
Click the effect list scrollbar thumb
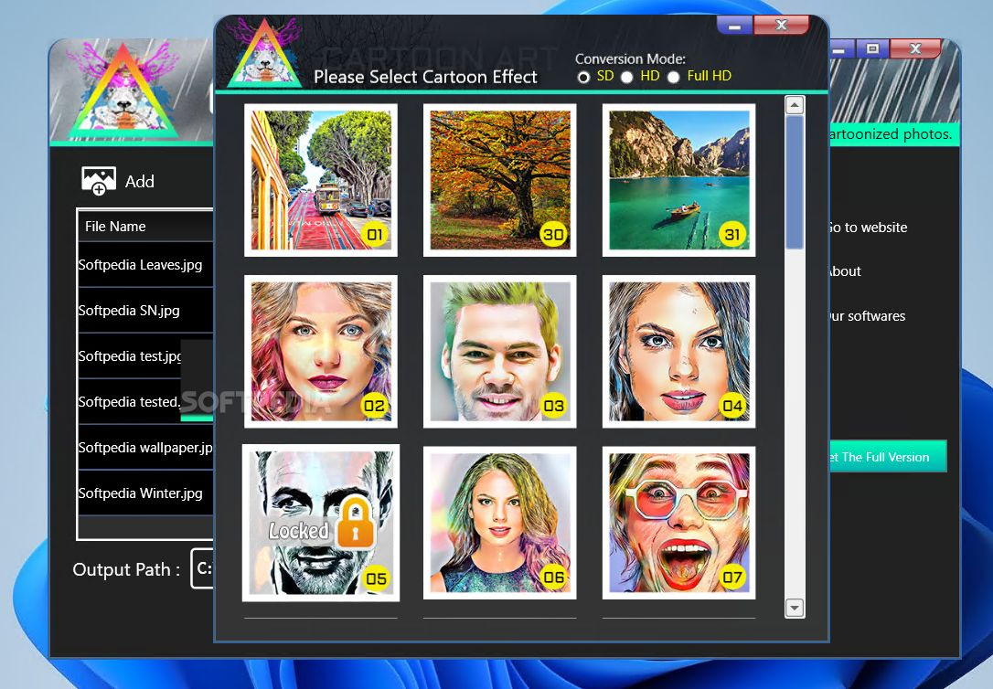[795, 182]
